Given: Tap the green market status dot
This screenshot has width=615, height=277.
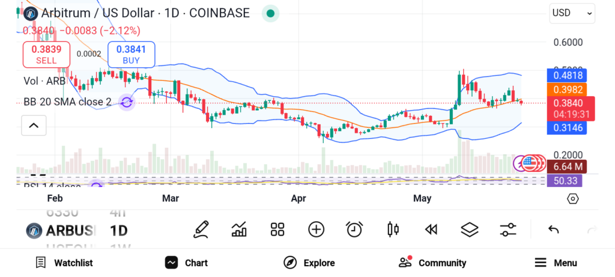Looking at the screenshot, I should click(x=270, y=13).
